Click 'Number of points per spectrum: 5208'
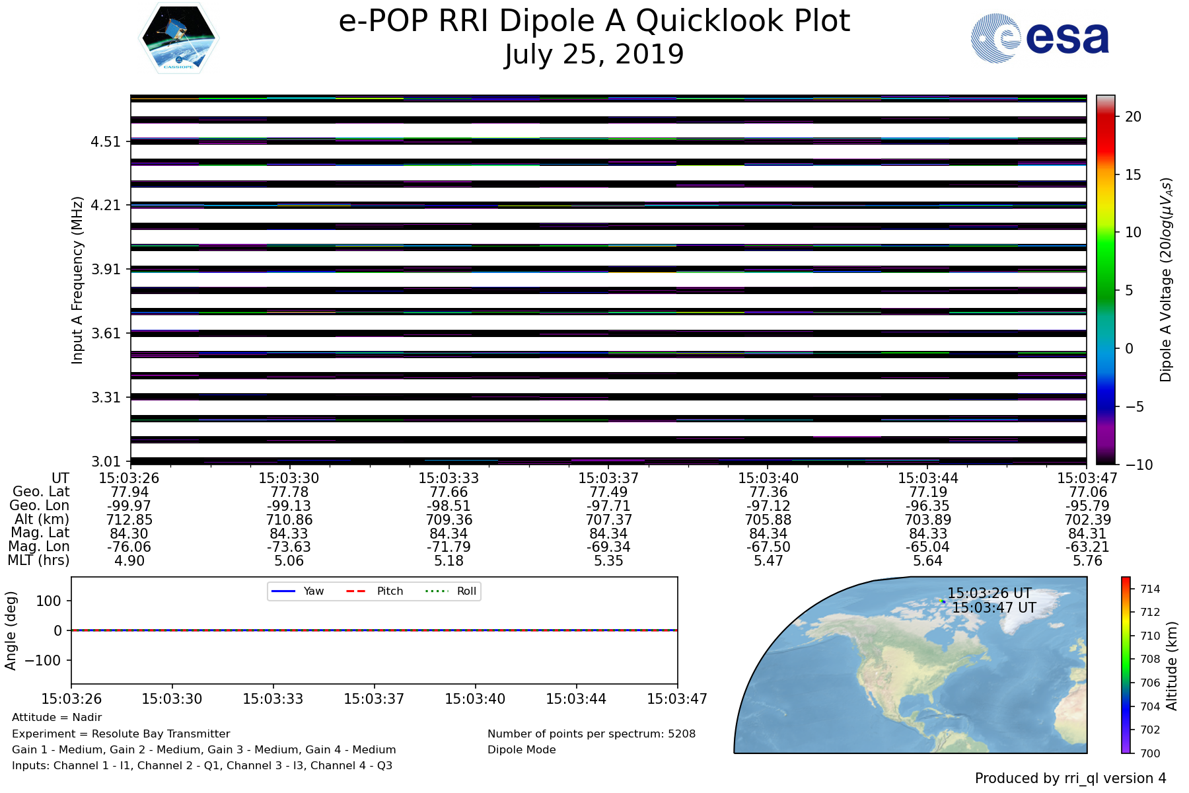Screen dimensions: 1189x793 point(591,734)
